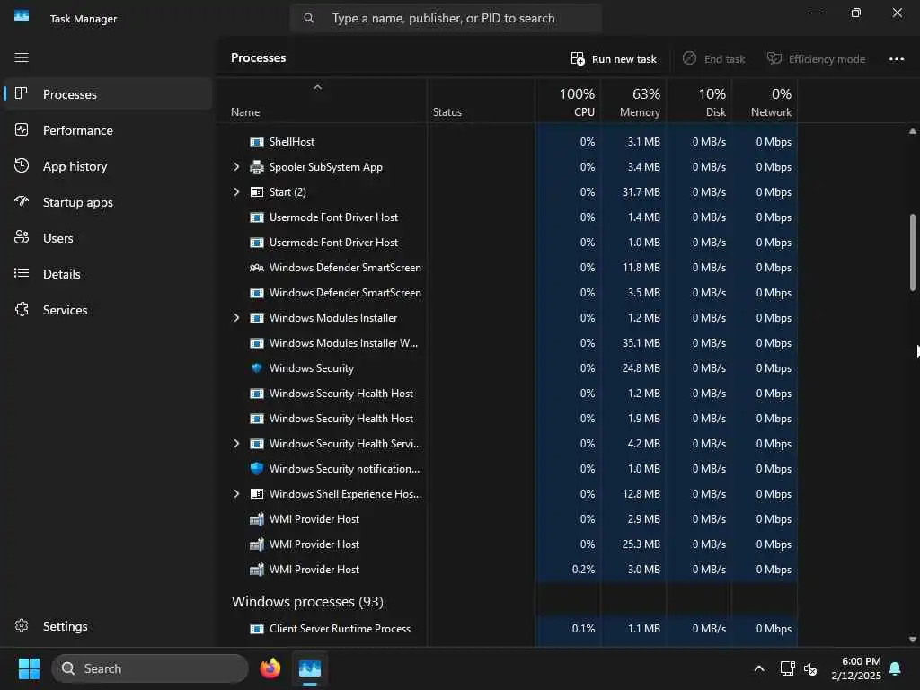Click the Startup apps gauge icon

22,201
